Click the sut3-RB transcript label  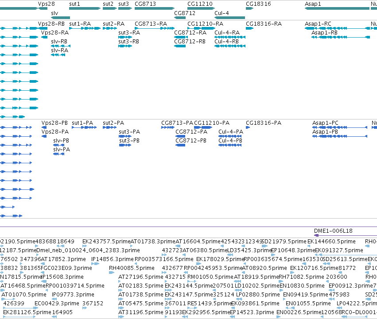point(128,42)
